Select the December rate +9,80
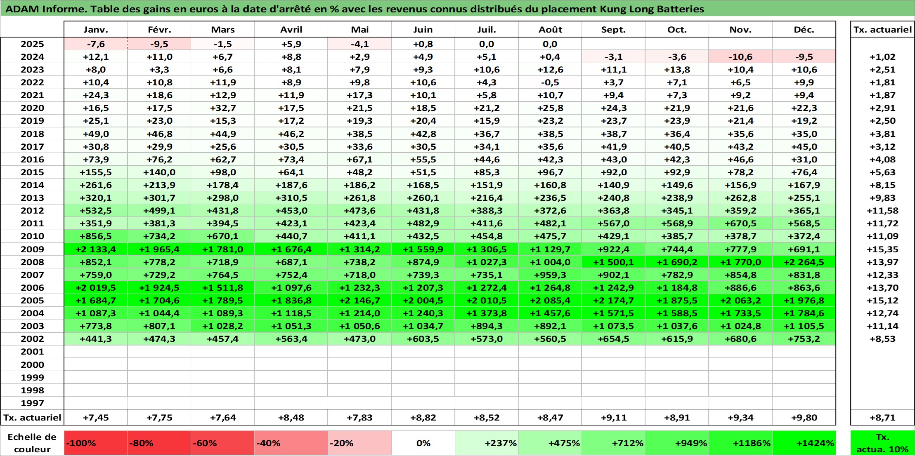The image size is (915, 456). coord(804,417)
